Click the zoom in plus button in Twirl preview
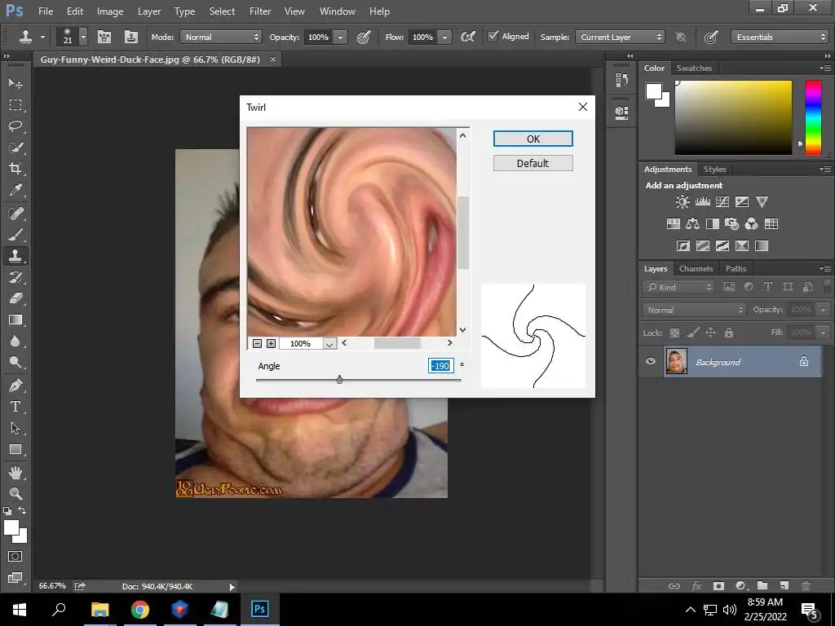This screenshot has width=835, height=626. [271, 343]
